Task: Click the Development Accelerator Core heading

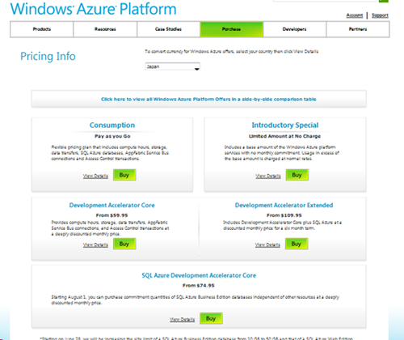Action: click(x=112, y=206)
